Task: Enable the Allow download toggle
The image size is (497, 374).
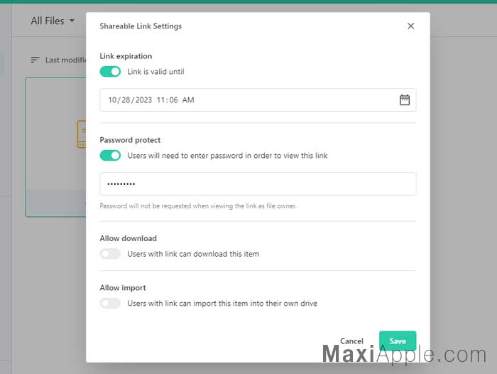Action: pyautogui.click(x=110, y=254)
